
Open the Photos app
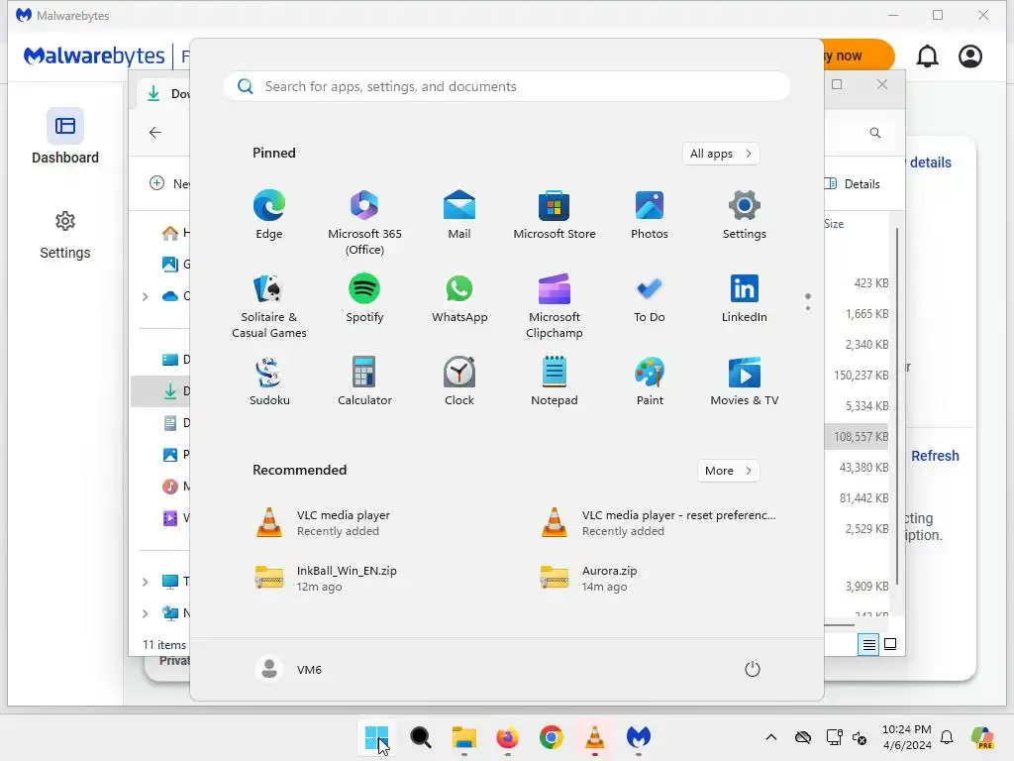pyautogui.click(x=650, y=215)
